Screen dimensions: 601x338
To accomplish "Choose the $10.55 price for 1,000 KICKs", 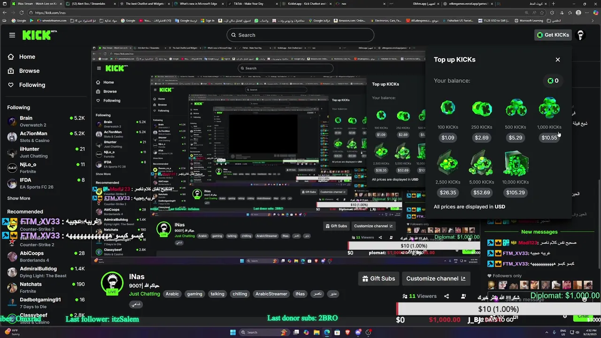I will [549, 138].
